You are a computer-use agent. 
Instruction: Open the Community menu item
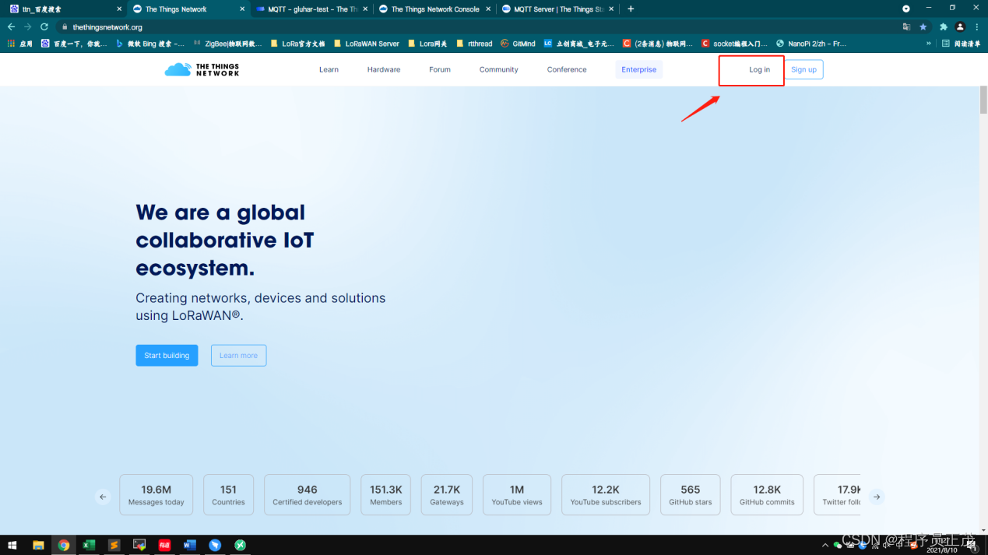click(x=498, y=69)
